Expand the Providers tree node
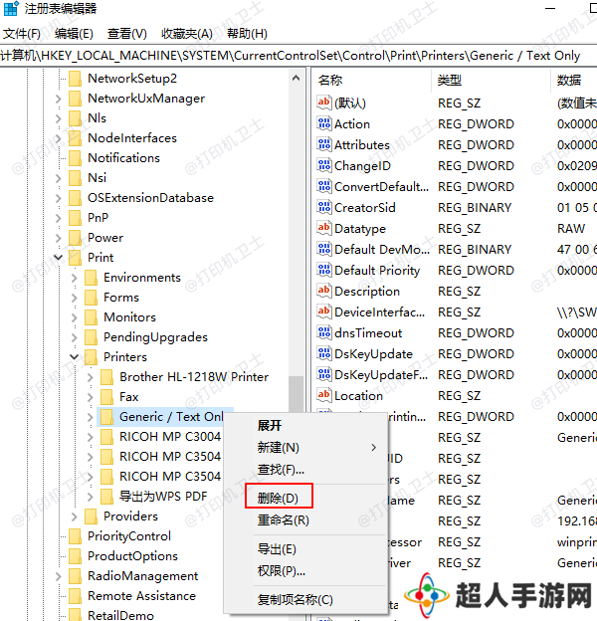Screen dimensions: 597x621 [x=74, y=517]
